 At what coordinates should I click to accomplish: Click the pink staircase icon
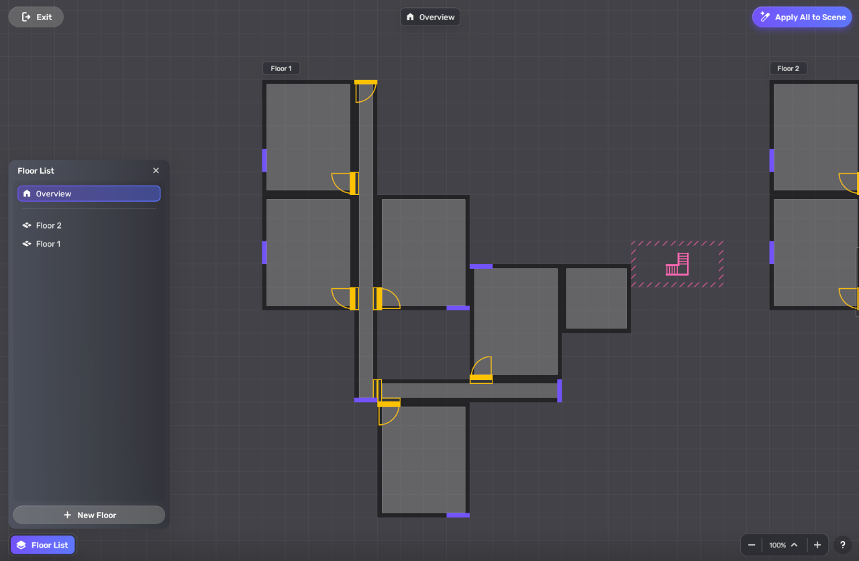[x=677, y=264]
